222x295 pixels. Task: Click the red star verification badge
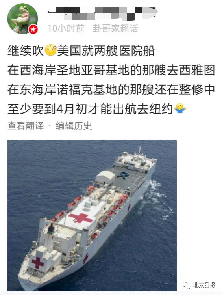pyautogui.click(x=33, y=29)
